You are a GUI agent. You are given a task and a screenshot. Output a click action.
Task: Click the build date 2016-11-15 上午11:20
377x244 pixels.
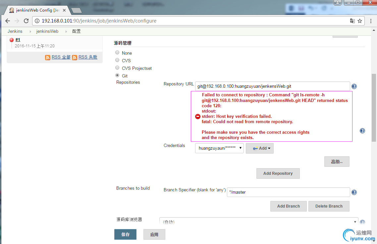(35, 46)
